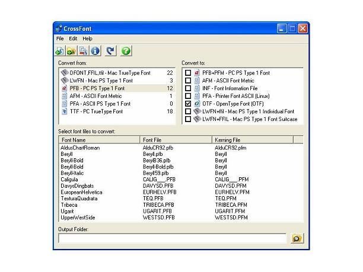
Task: Select PFB - PC PS Type 1 Font row
Action: 117,88
